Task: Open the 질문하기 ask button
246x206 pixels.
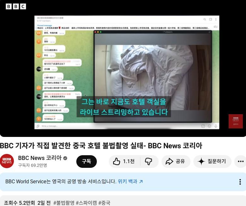Action: (212, 162)
